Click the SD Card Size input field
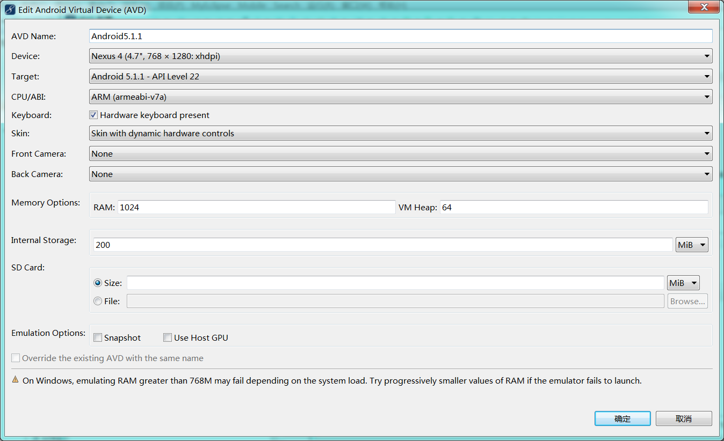This screenshot has height=441, width=724. 395,283
